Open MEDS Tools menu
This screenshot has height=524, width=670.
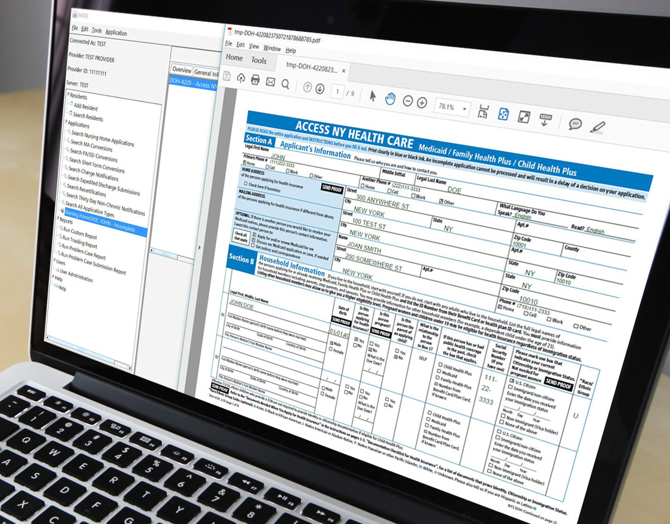pyautogui.click(x=97, y=30)
